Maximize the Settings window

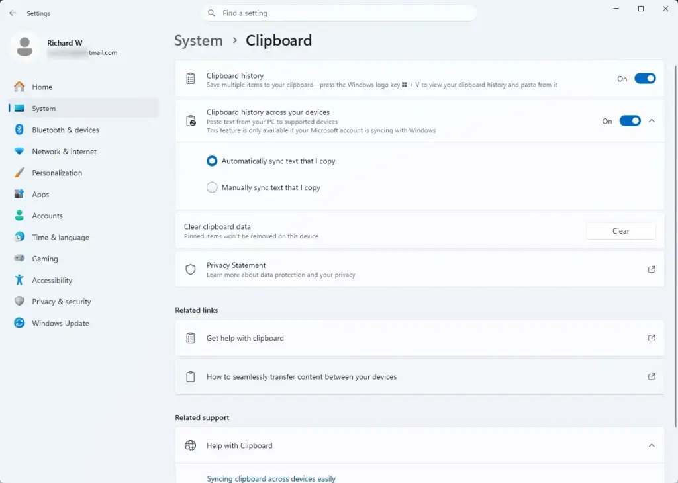click(x=641, y=9)
